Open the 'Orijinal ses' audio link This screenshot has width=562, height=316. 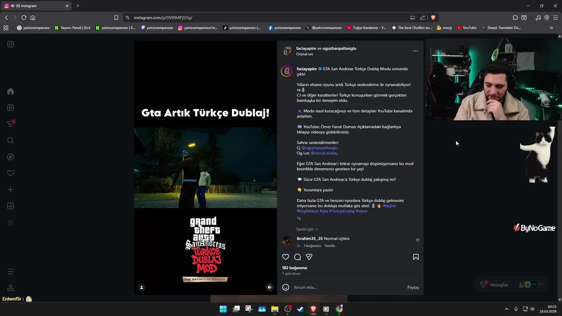304,54
